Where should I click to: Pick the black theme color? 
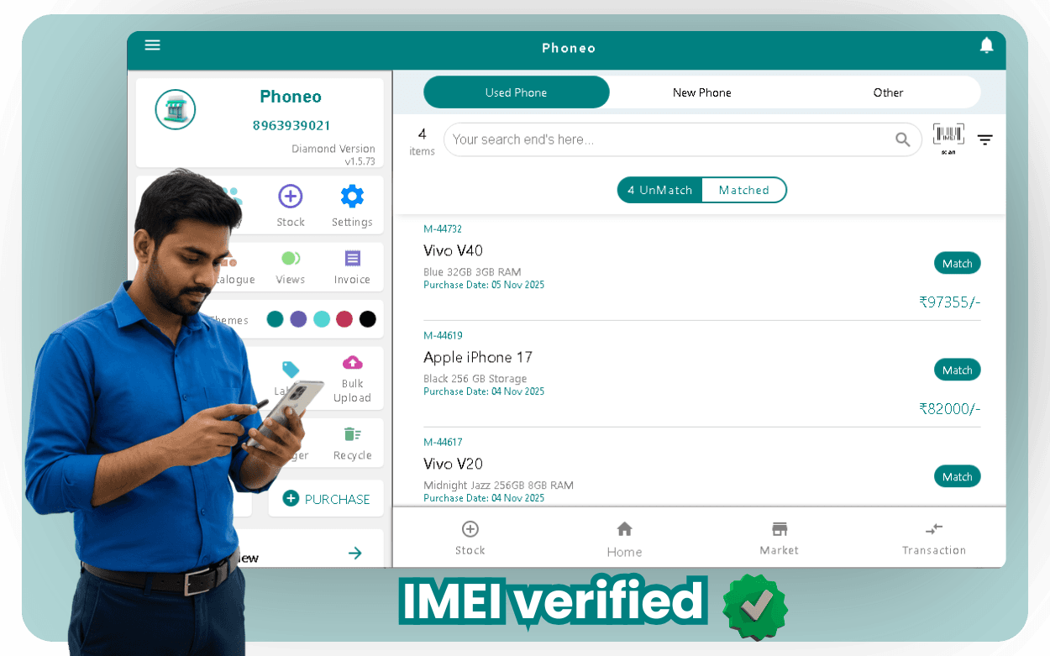368,319
